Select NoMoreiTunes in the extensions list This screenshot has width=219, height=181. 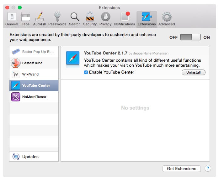(x=34, y=97)
